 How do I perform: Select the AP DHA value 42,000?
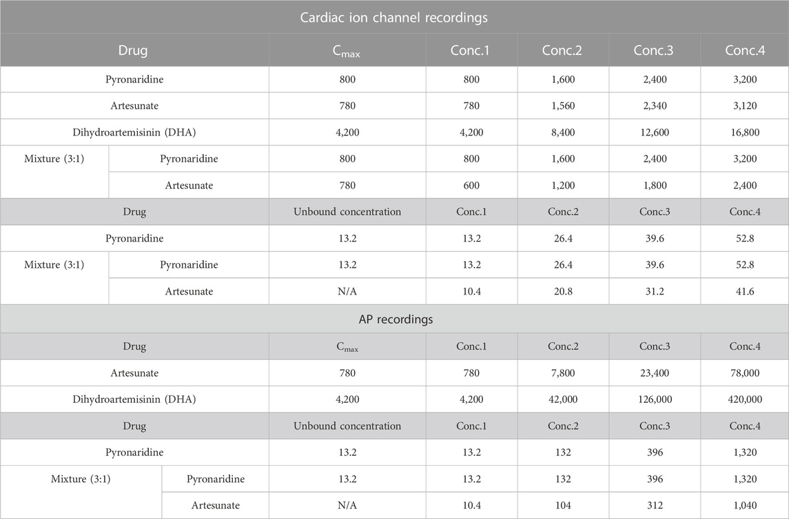pos(563,400)
